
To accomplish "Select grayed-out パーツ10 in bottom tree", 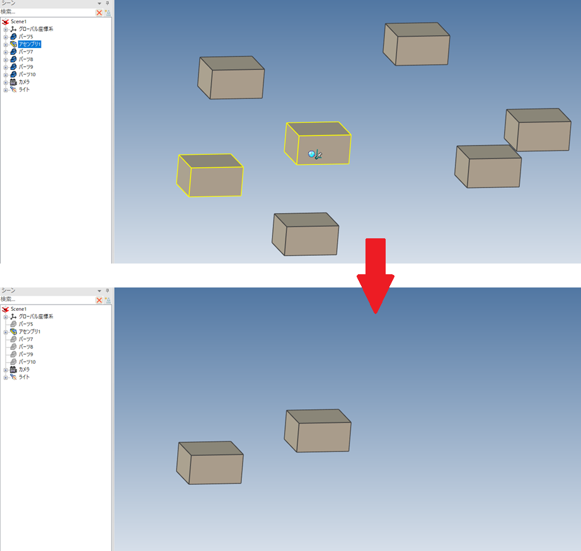I will pyautogui.click(x=27, y=362).
